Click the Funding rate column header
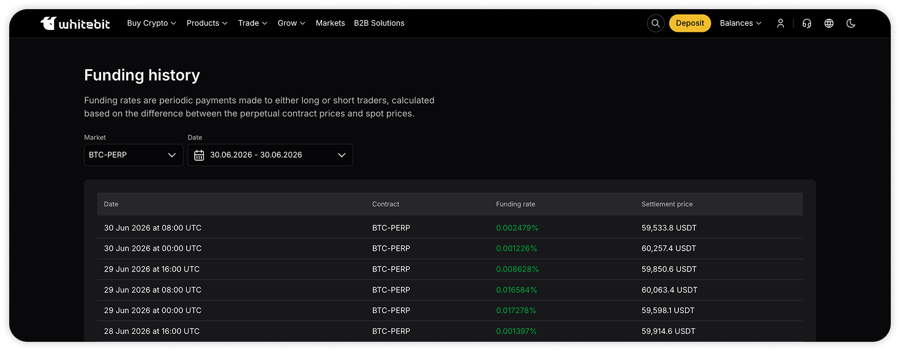900x351 pixels. tap(516, 204)
